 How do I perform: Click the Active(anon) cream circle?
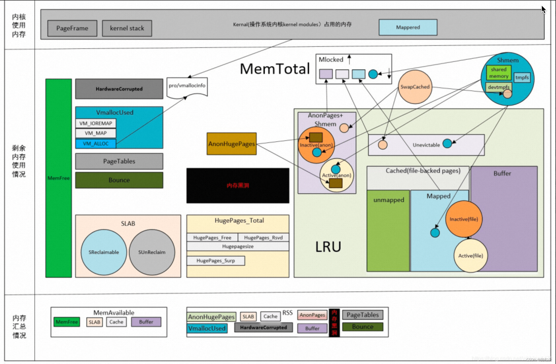[x=337, y=175]
